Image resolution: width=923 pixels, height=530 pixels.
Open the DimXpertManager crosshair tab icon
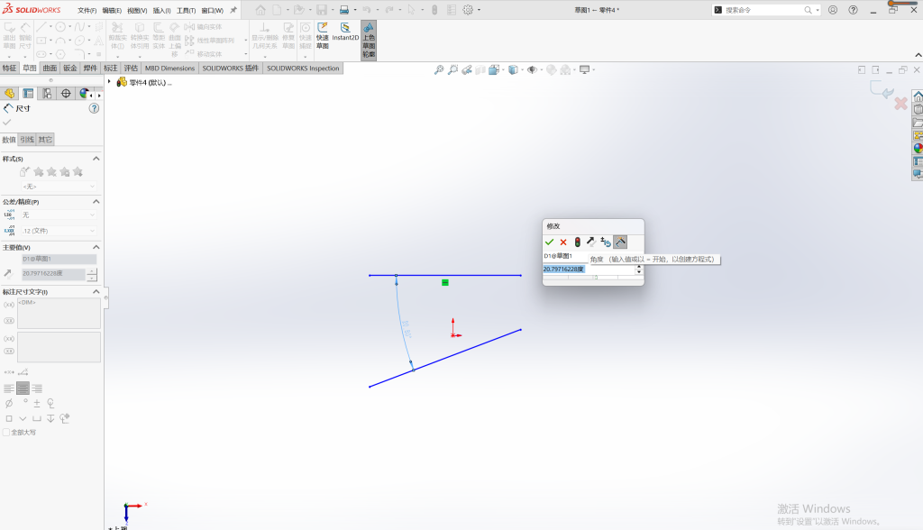tap(66, 94)
